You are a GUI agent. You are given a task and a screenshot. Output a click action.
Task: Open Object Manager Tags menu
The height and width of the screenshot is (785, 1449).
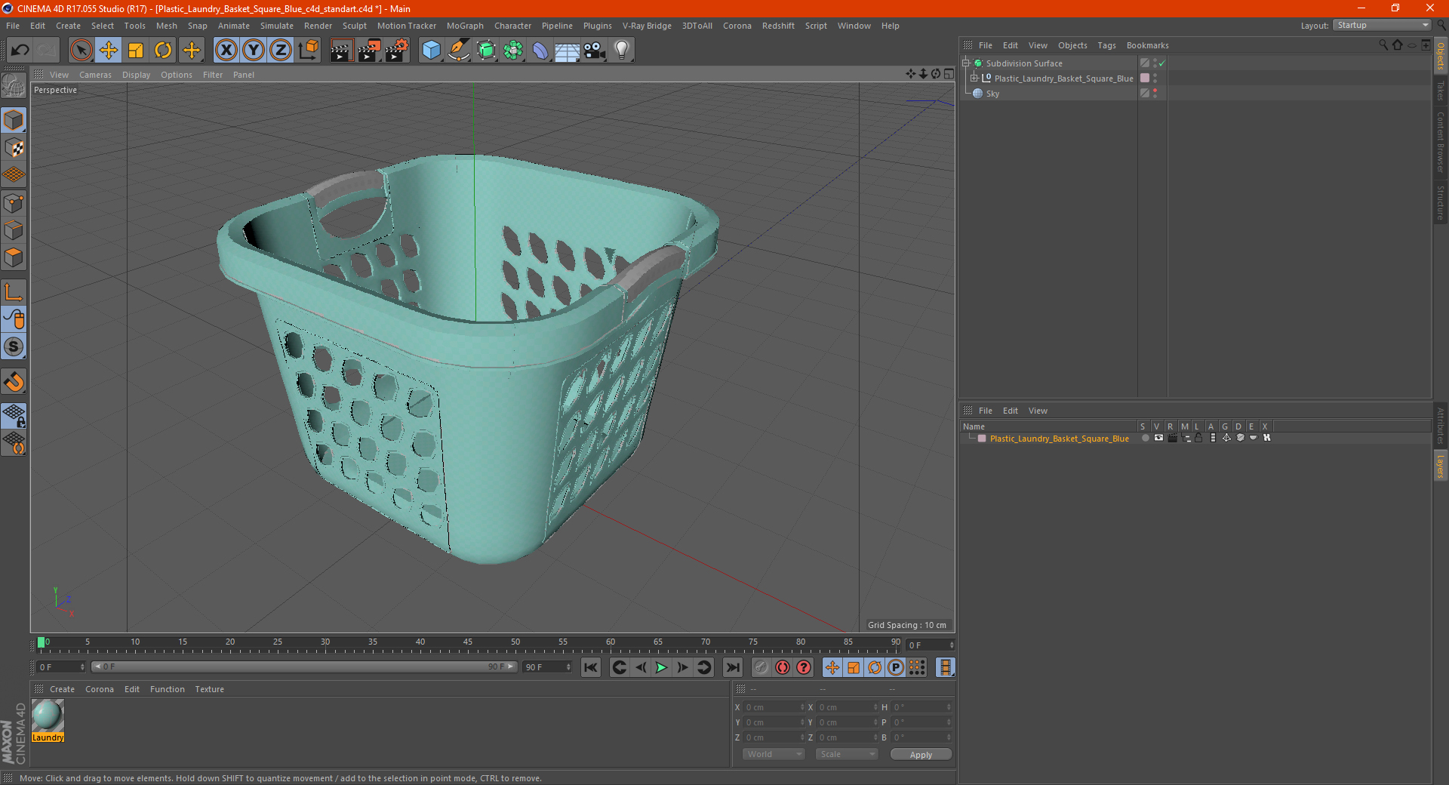(x=1106, y=45)
